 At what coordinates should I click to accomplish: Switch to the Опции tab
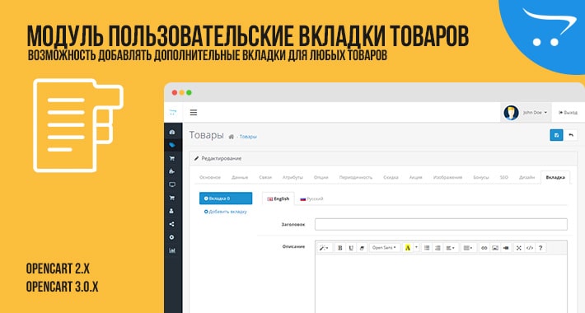tap(321, 177)
